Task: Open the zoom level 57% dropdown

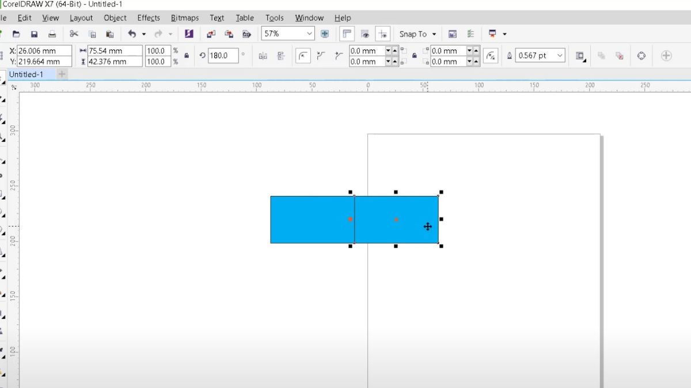Action: tap(309, 34)
